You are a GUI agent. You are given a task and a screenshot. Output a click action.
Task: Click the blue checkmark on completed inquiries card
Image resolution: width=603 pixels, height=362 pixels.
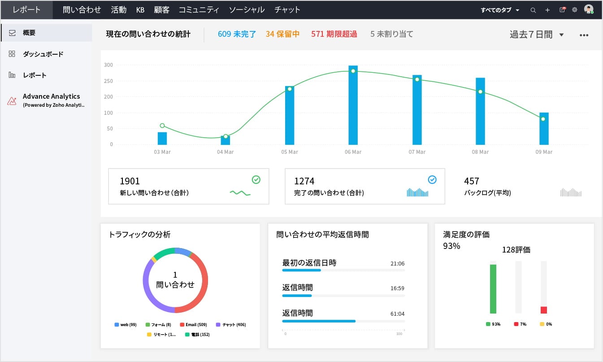pyautogui.click(x=432, y=180)
